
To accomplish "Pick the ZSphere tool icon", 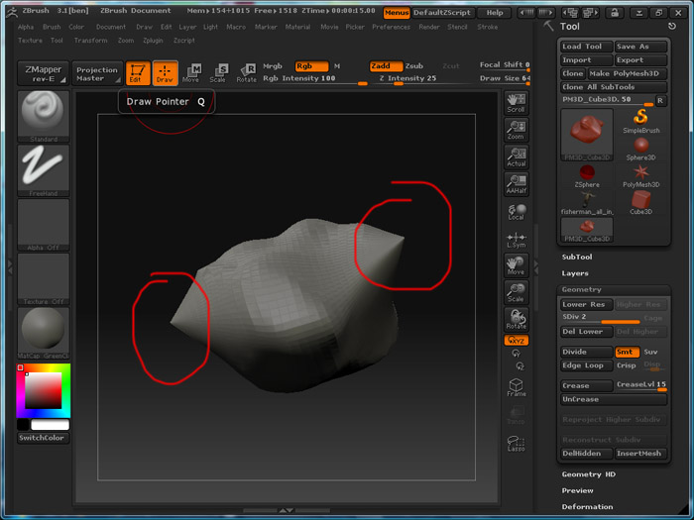I will click(x=587, y=174).
